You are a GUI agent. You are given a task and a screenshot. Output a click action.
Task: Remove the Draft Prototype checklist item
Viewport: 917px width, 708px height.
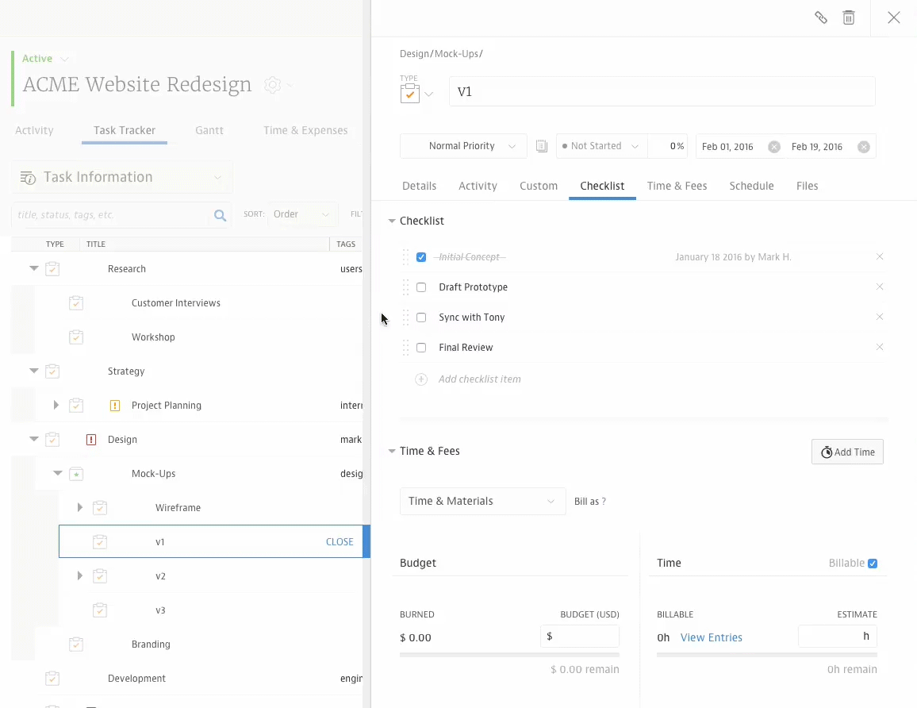pyautogui.click(x=879, y=287)
